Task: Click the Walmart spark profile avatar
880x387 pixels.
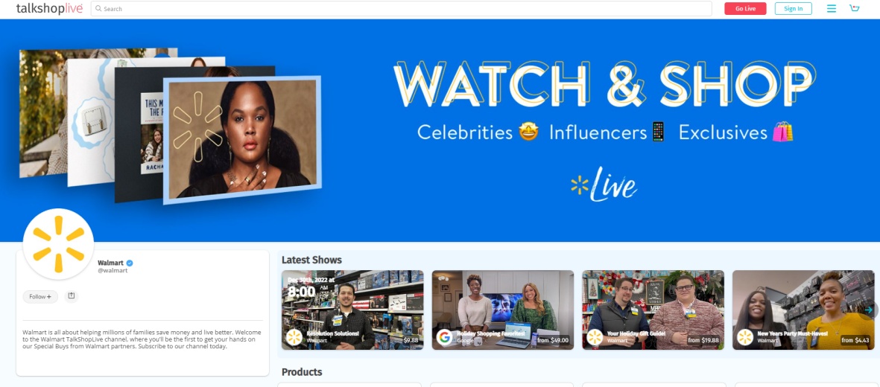Action: [x=58, y=245]
